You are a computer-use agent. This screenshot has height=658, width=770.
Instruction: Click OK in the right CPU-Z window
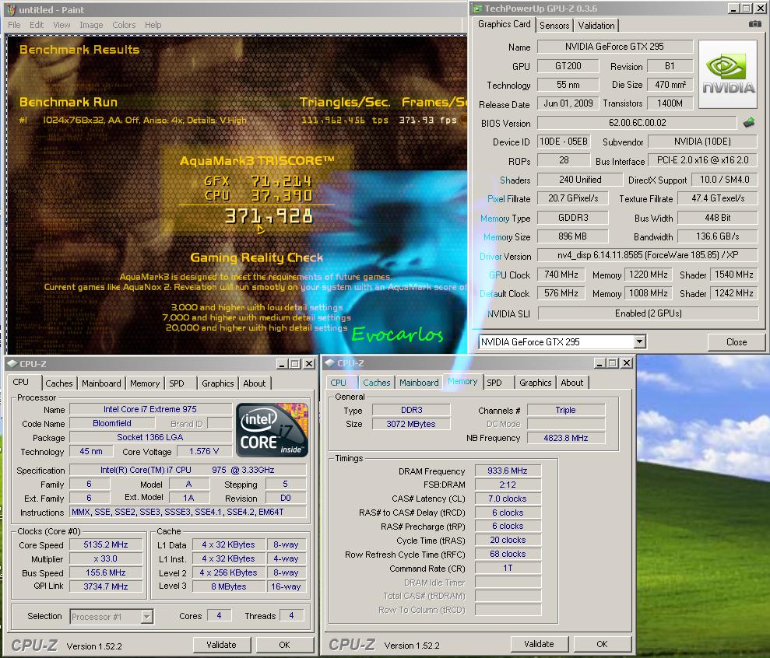pyautogui.click(x=602, y=644)
